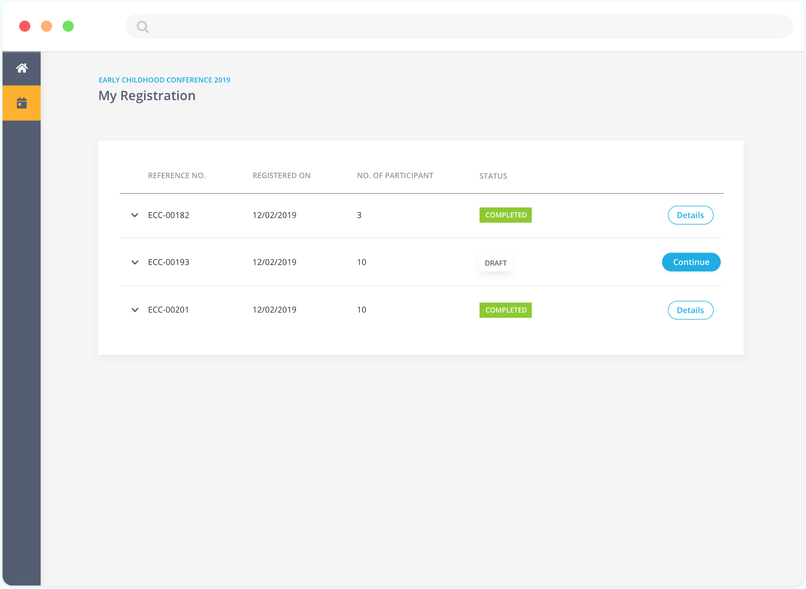Open Details for ECC-00182
Image resolution: width=806 pixels, height=589 pixels.
tap(690, 215)
